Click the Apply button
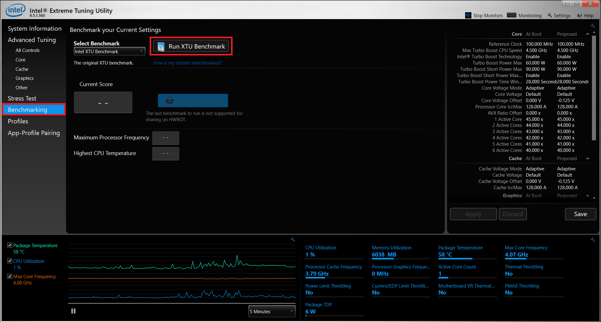 tap(473, 214)
